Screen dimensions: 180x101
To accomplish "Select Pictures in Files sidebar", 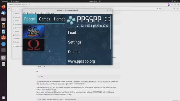I will (x=17, y=35).
